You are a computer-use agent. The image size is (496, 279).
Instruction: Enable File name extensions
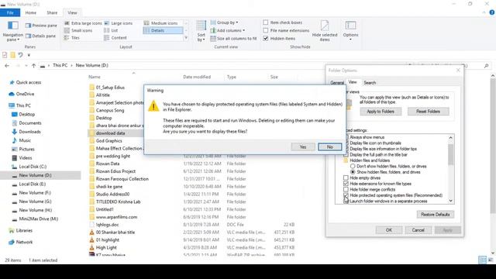point(266,30)
